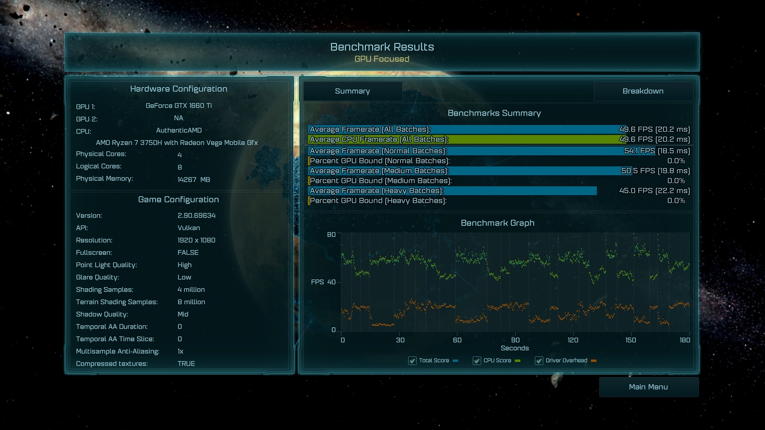765x430 pixels.
Task: Click the blue Total Score legend swatch
Action: point(455,361)
